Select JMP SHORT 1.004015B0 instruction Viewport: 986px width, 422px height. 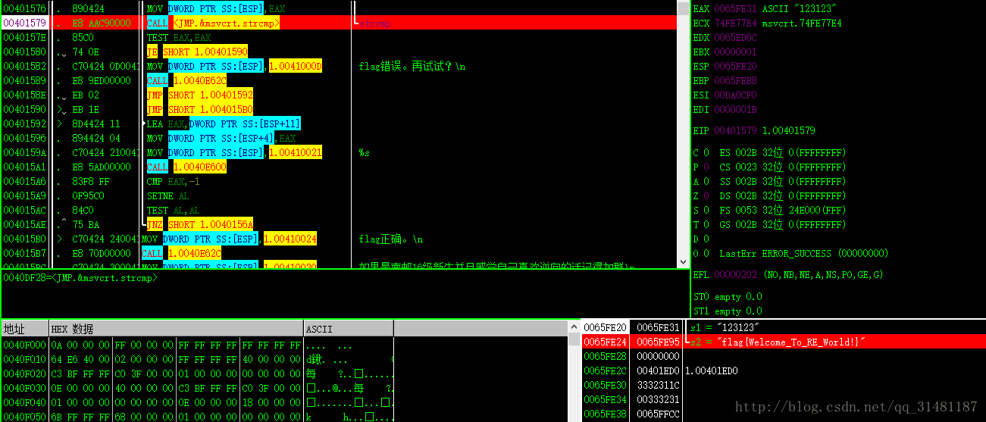[x=199, y=110]
